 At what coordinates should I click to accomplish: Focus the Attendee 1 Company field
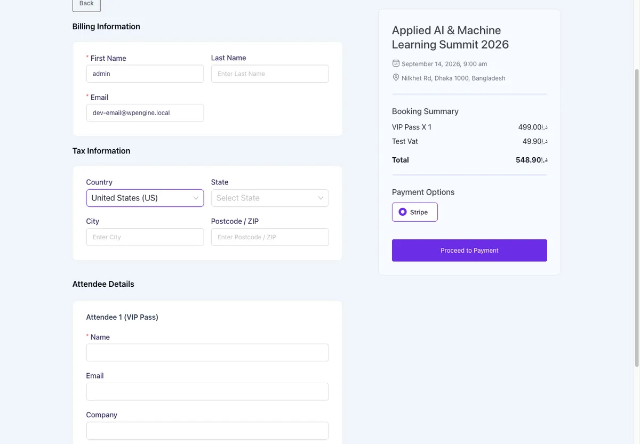pos(207,431)
